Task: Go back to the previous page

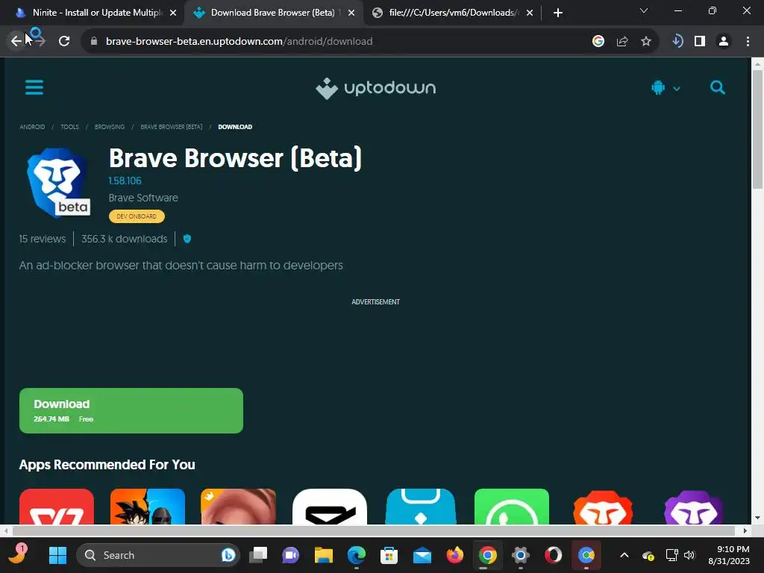Action: pyautogui.click(x=16, y=41)
